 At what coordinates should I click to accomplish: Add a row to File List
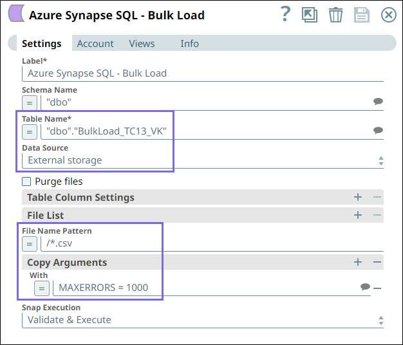coord(358,215)
